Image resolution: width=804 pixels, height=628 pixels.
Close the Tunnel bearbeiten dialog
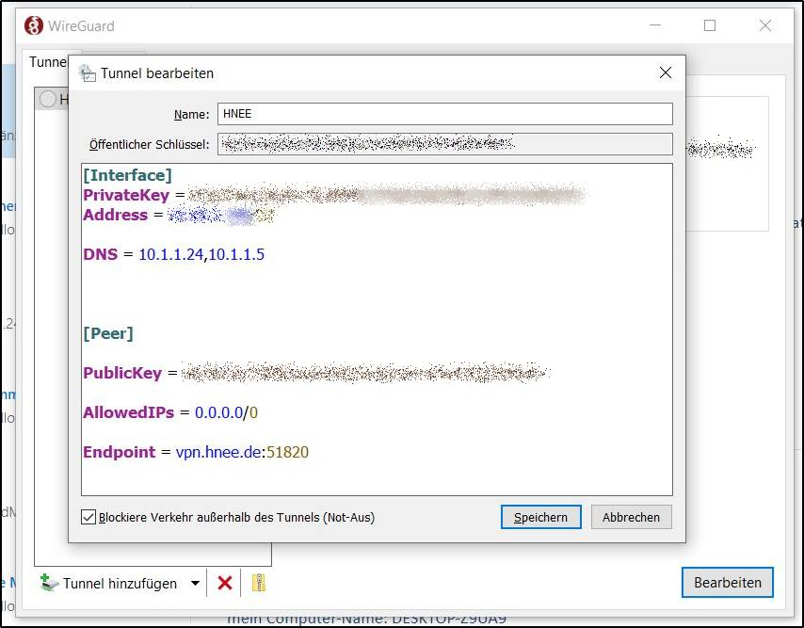tap(665, 73)
